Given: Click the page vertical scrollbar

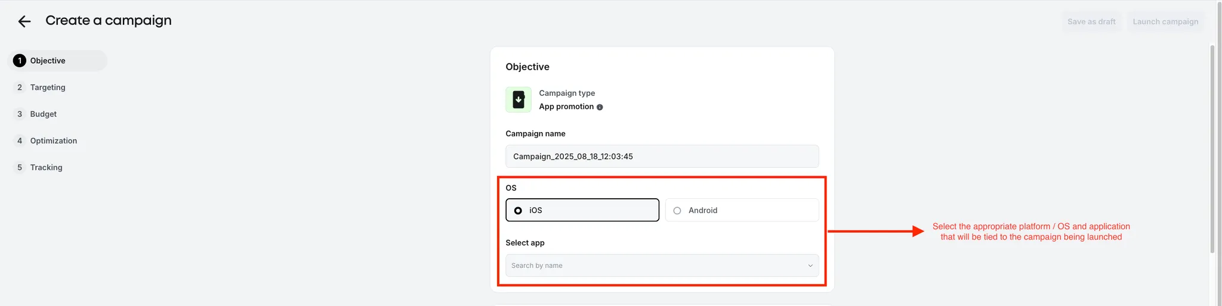Looking at the screenshot, I should point(1212,149).
